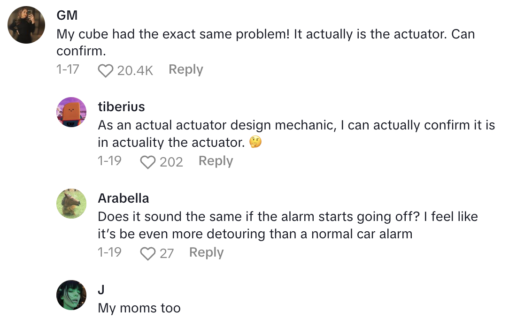Screen dimensions: 509x319
Task: Open GM's profile picture
Action: tap(26, 25)
